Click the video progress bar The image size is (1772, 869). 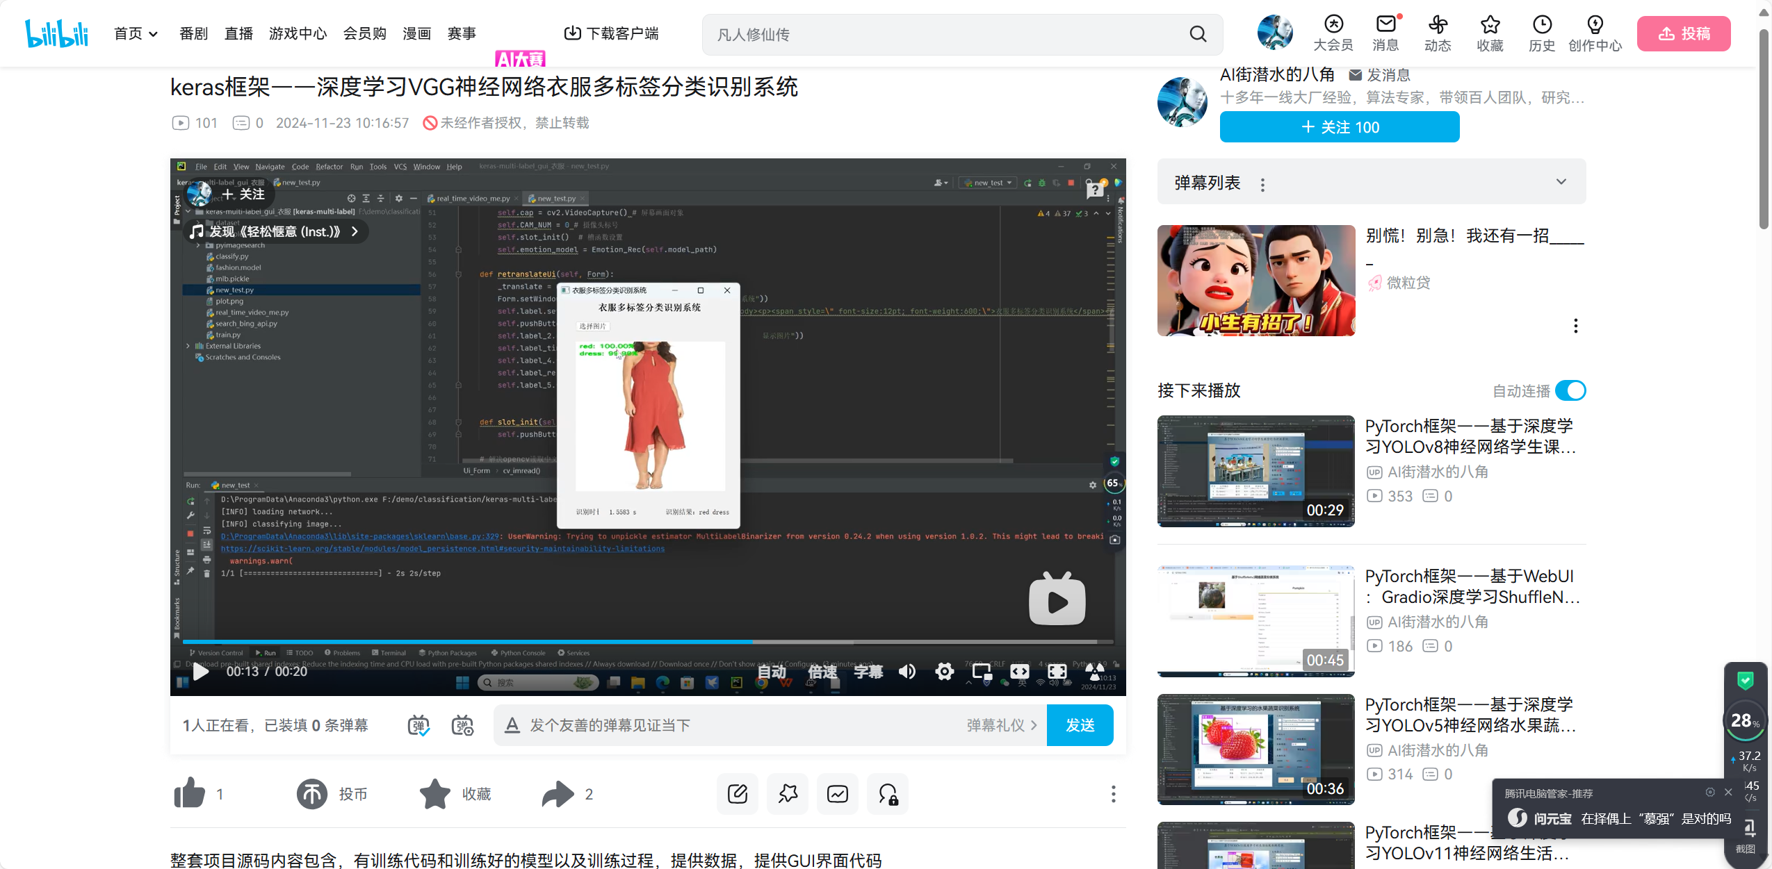coord(647,642)
